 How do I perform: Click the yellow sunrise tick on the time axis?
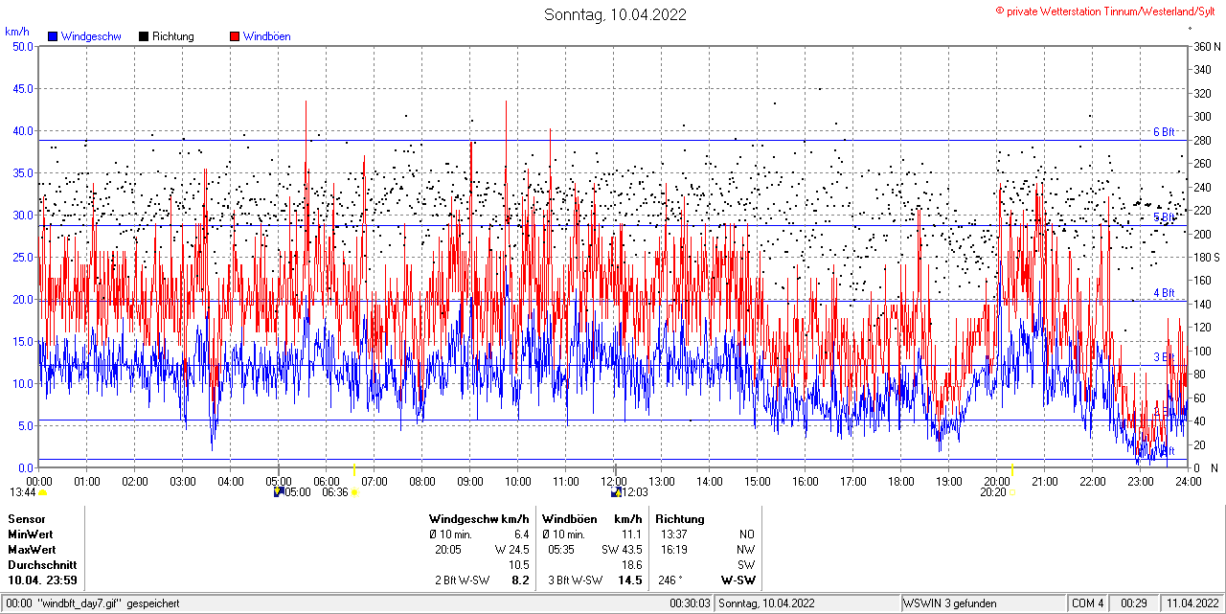coord(354,469)
